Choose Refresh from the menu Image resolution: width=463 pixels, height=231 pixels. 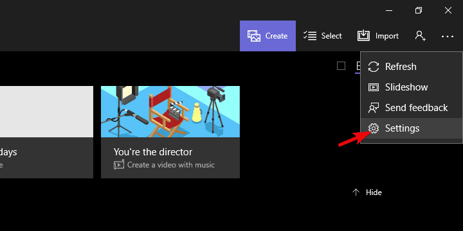(x=412, y=67)
